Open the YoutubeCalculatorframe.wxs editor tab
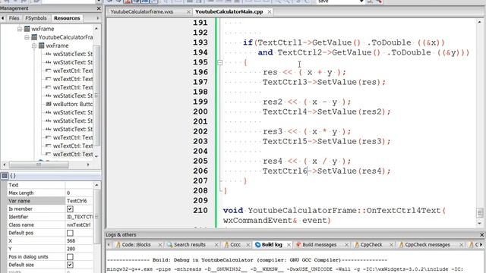The height and width of the screenshot is (273, 486). [142, 12]
